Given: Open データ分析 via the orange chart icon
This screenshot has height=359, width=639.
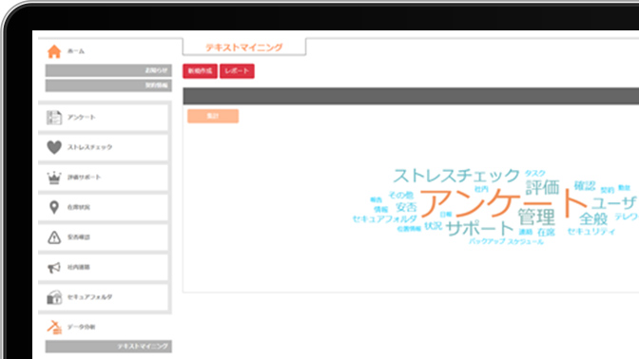Looking at the screenshot, I should click(54, 327).
